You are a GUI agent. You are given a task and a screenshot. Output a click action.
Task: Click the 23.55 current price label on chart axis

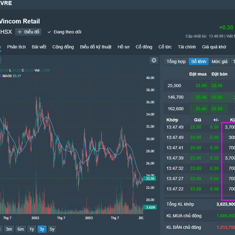point(150,179)
